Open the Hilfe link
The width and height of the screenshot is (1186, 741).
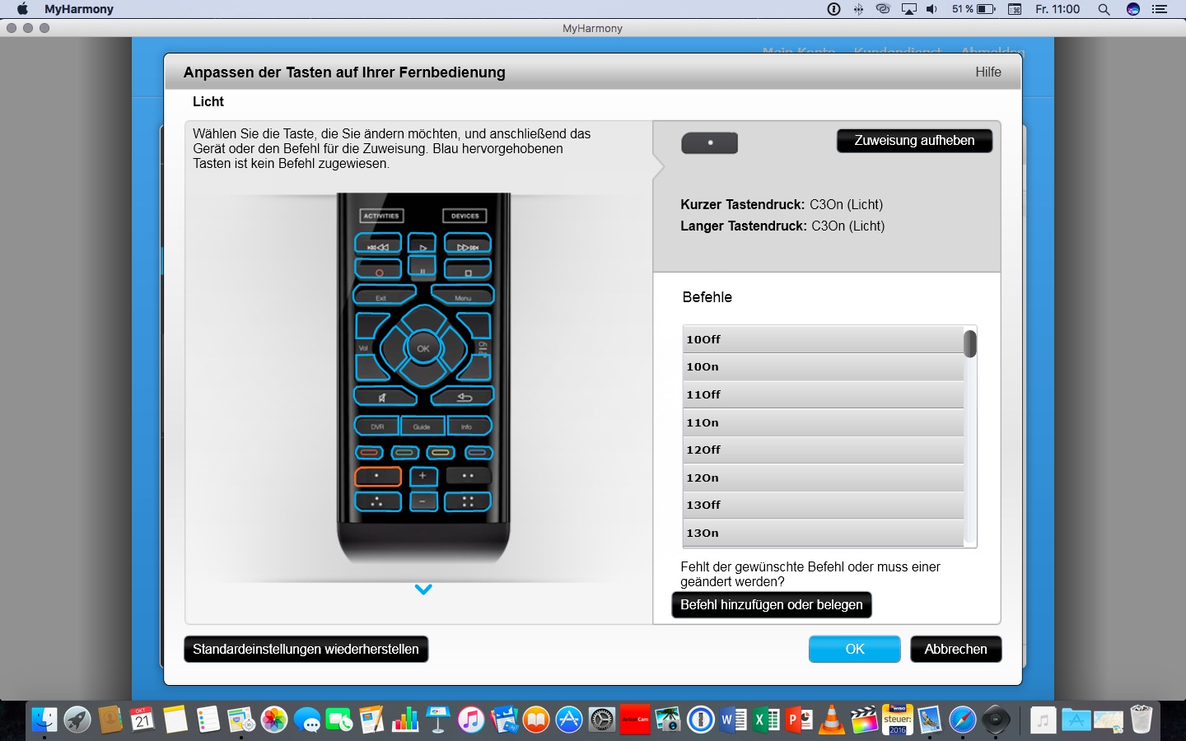pos(988,72)
